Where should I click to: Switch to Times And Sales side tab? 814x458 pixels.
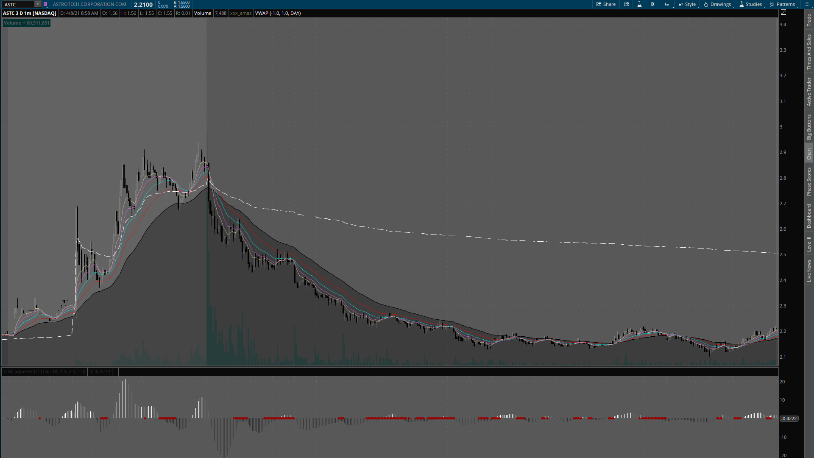(x=809, y=52)
